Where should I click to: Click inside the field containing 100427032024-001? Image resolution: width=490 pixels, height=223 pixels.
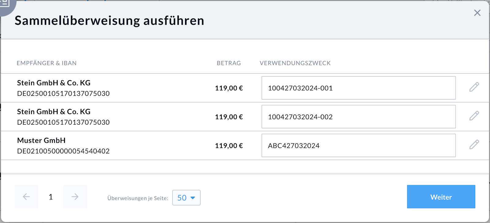coord(358,88)
